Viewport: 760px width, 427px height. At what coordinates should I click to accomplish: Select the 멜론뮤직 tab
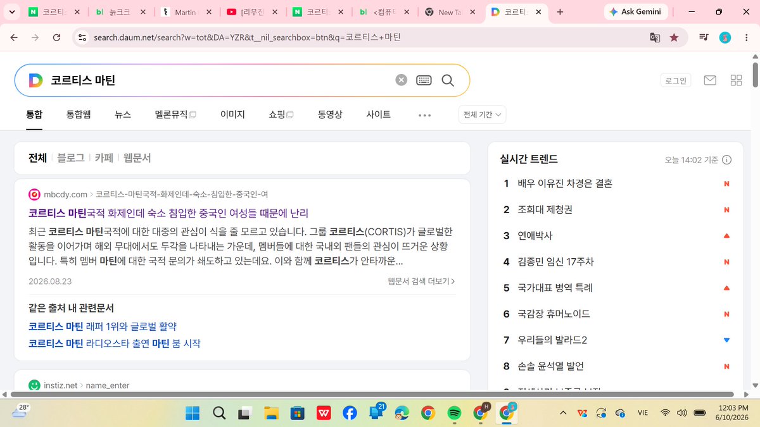[175, 114]
